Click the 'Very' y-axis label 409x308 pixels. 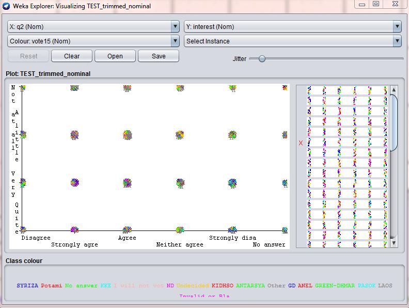[x=13, y=184]
